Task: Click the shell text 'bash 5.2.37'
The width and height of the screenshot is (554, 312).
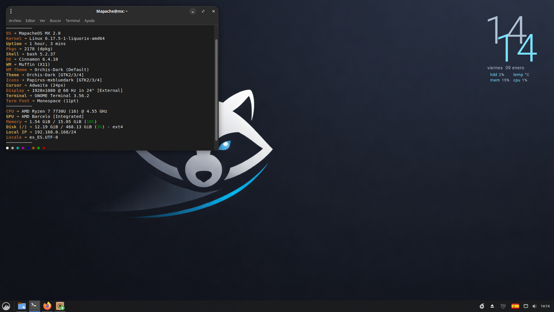Action: click(41, 54)
